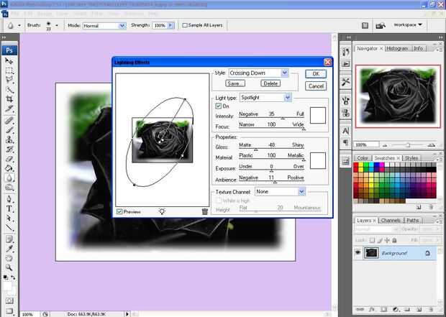Select the Zoom tool
446x317 pixels.
(x=9, y=267)
